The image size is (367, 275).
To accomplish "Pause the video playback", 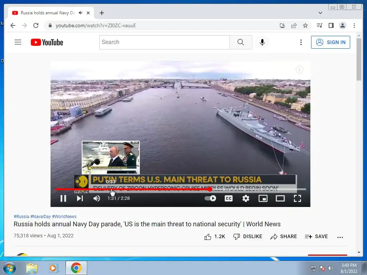I will click(x=63, y=198).
